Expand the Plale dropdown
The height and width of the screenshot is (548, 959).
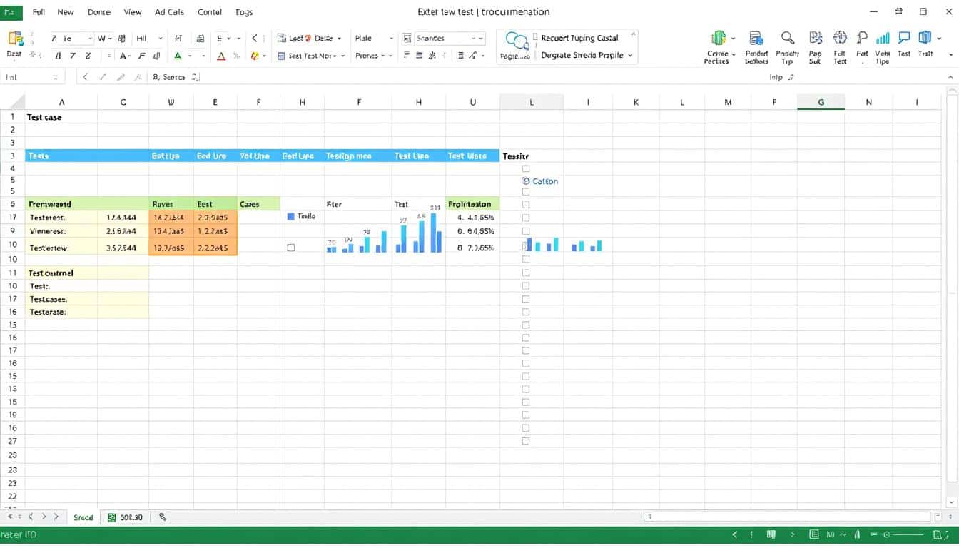(391, 39)
